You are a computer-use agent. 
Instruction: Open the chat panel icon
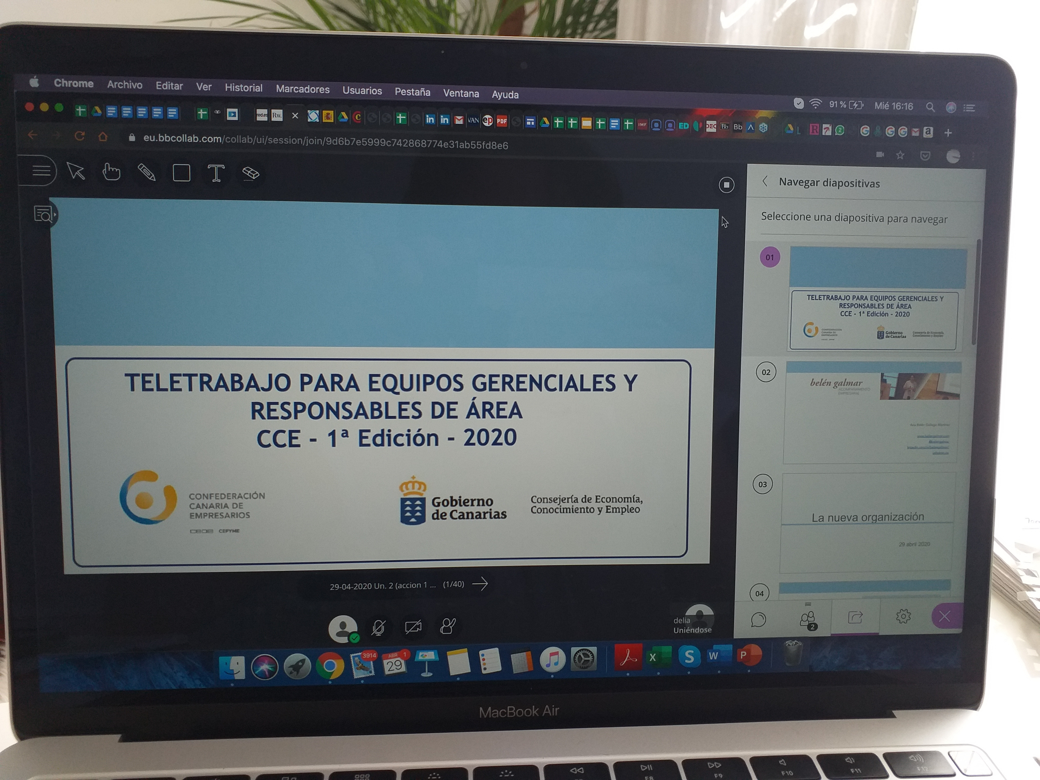click(758, 619)
